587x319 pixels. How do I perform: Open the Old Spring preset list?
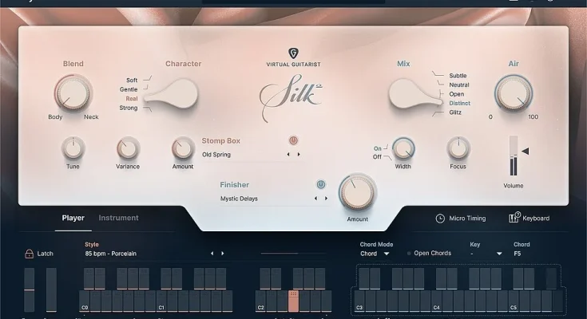coord(240,155)
